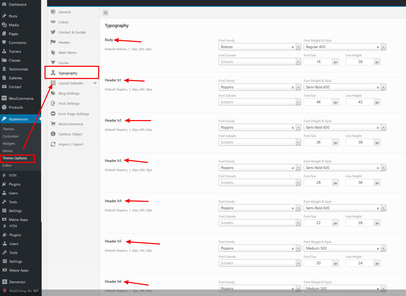Screen dimensions: 406x296
Task: Edit Header h2 Font Size field 36
Action: pyautogui.click(x=318, y=142)
